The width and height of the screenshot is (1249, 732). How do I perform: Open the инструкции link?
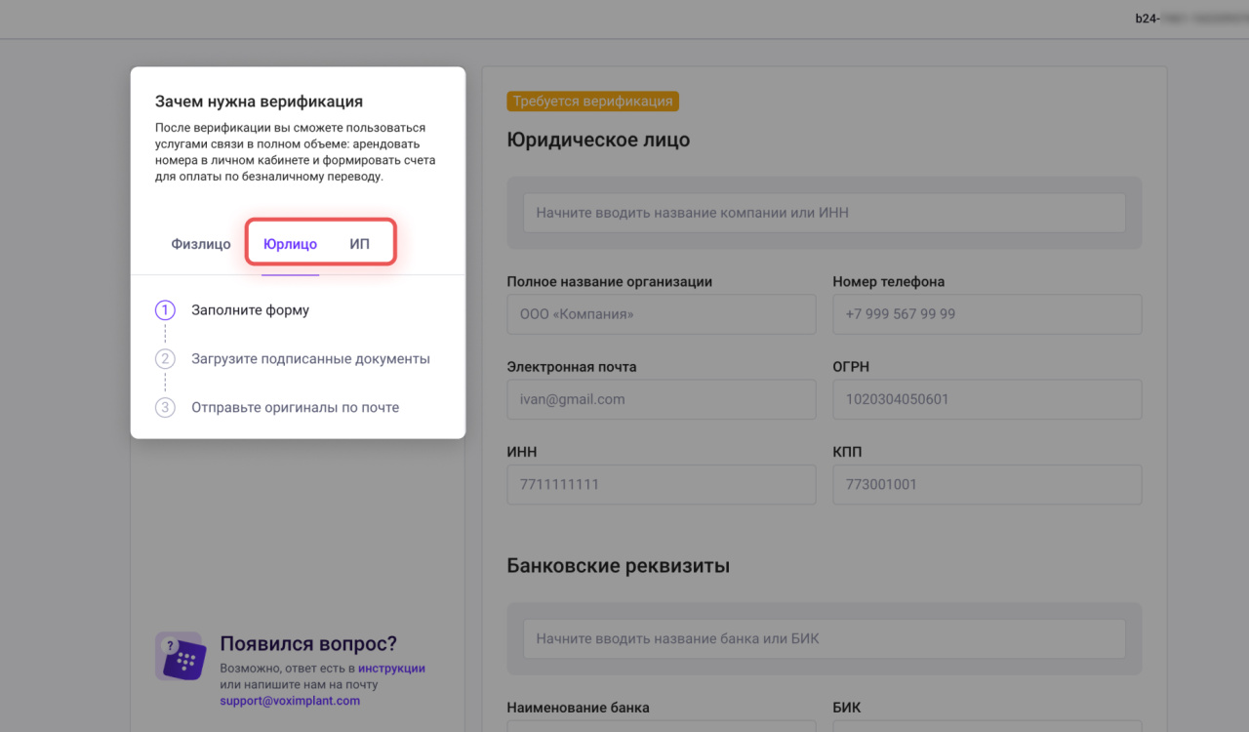[391, 669]
